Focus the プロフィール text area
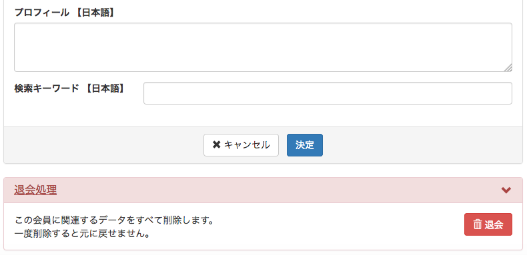527x255 pixels. (263, 47)
